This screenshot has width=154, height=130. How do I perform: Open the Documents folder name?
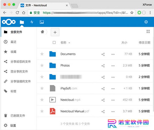[68, 54]
